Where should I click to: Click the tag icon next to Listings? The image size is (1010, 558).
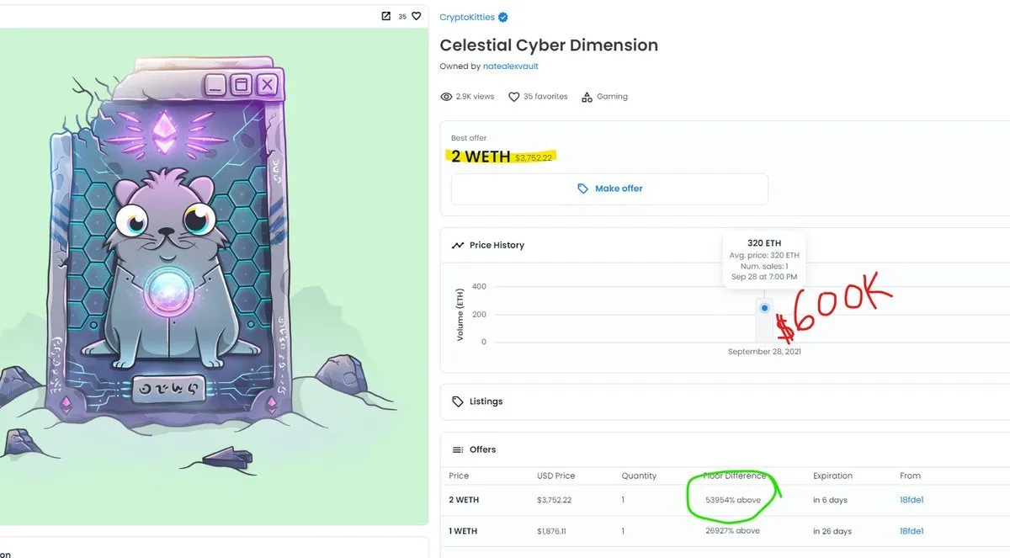point(457,401)
